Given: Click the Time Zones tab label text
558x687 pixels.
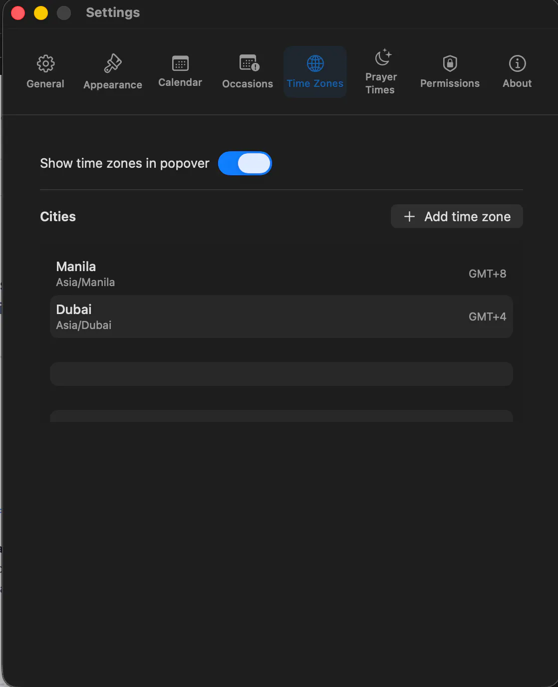Looking at the screenshot, I should coord(315,83).
